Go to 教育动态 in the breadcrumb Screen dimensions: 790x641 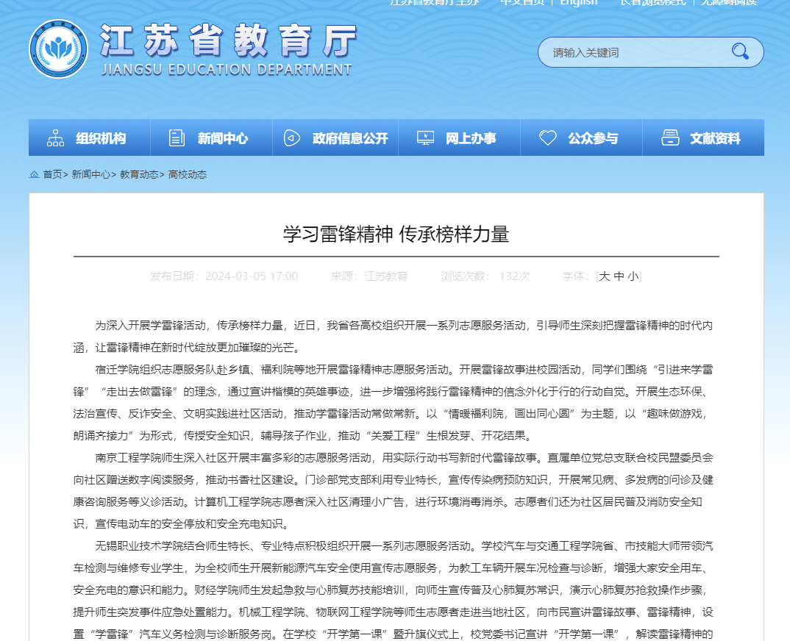(x=139, y=175)
